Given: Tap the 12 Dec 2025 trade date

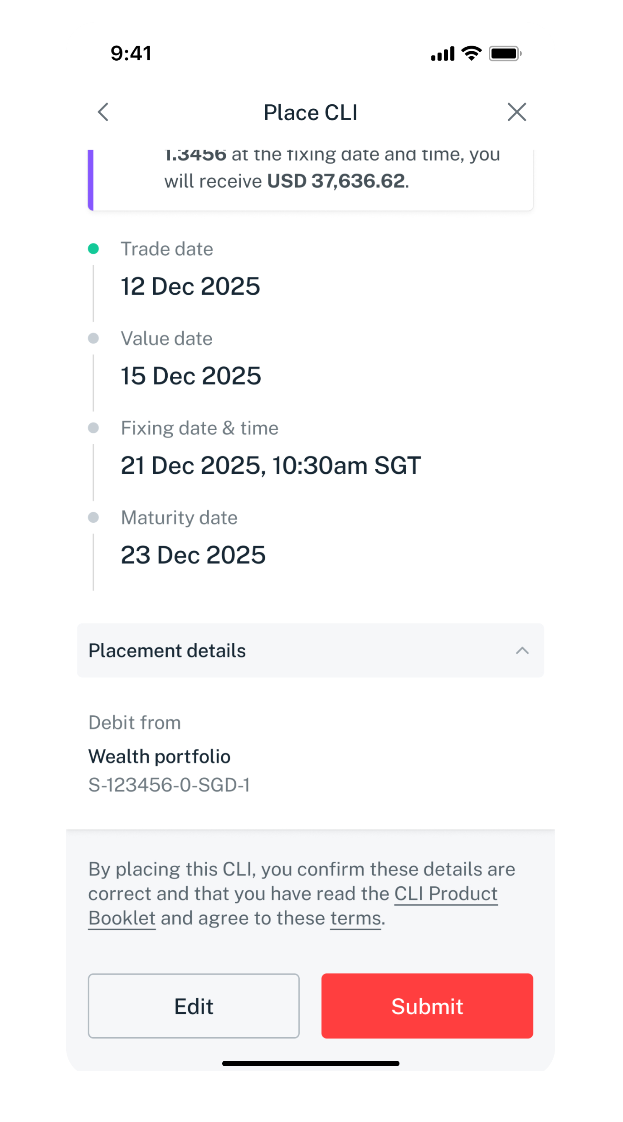Looking at the screenshot, I should (x=190, y=286).
